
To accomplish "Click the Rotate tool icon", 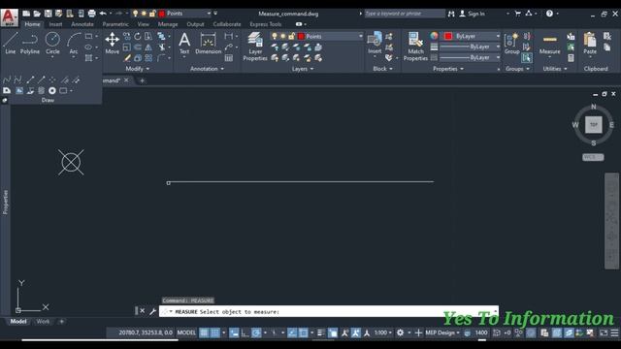I will point(138,37).
